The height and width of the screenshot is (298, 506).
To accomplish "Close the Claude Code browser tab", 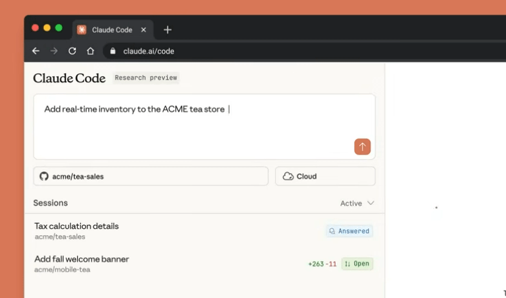I will (x=144, y=30).
